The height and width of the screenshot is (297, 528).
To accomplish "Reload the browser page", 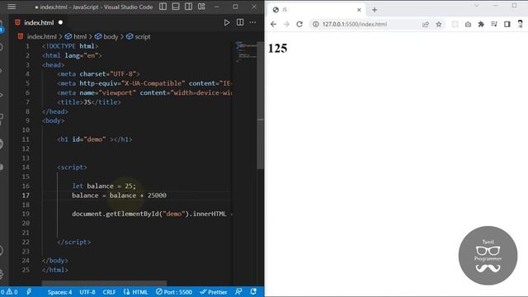I will click(299, 24).
